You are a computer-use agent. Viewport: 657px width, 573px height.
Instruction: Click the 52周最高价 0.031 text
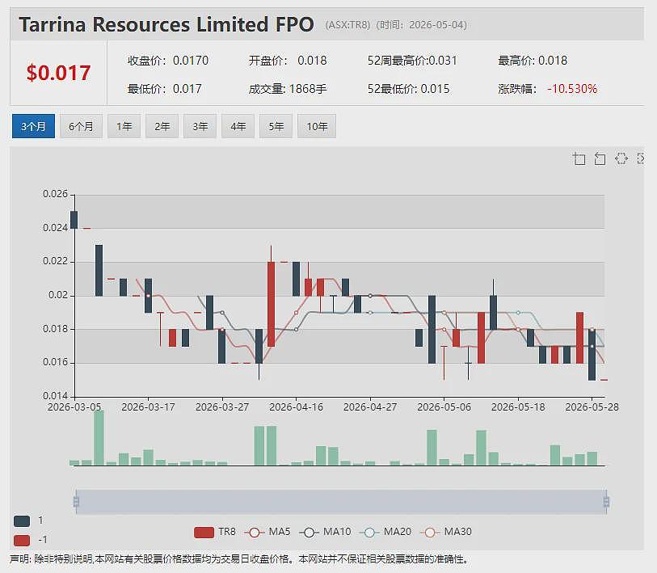pyautogui.click(x=412, y=61)
